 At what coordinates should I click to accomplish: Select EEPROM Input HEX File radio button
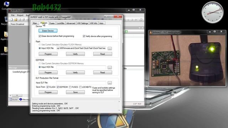pyautogui.click(x=40, y=67)
